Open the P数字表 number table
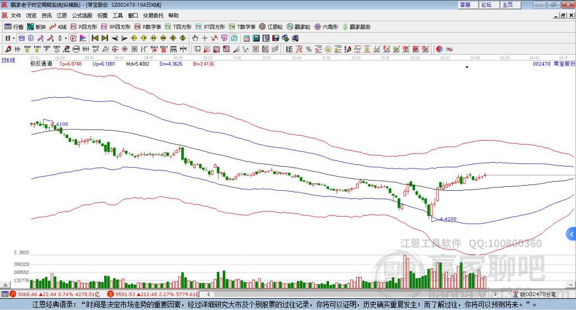Screen dimensions: 576x310 tap(148, 27)
